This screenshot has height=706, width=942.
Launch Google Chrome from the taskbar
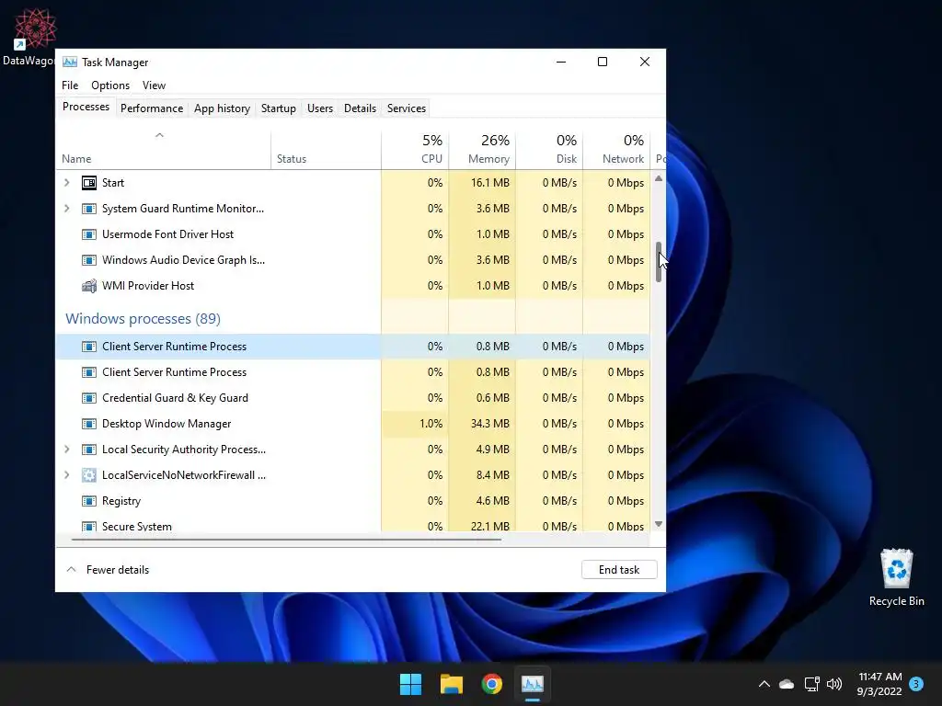click(x=491, y=684)
